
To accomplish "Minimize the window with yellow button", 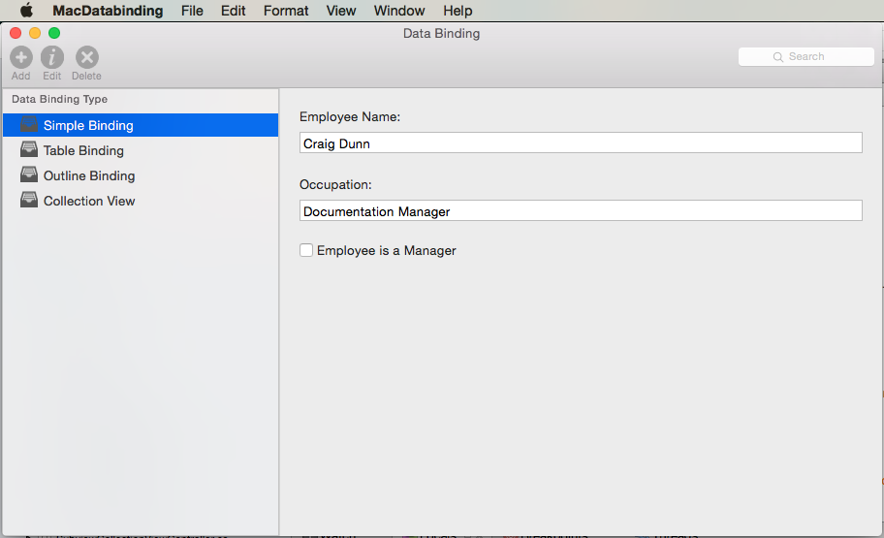I will coord(35,33).
